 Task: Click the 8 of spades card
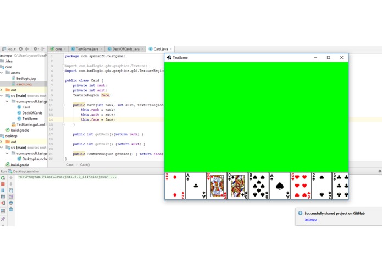(x=259, y=186)
